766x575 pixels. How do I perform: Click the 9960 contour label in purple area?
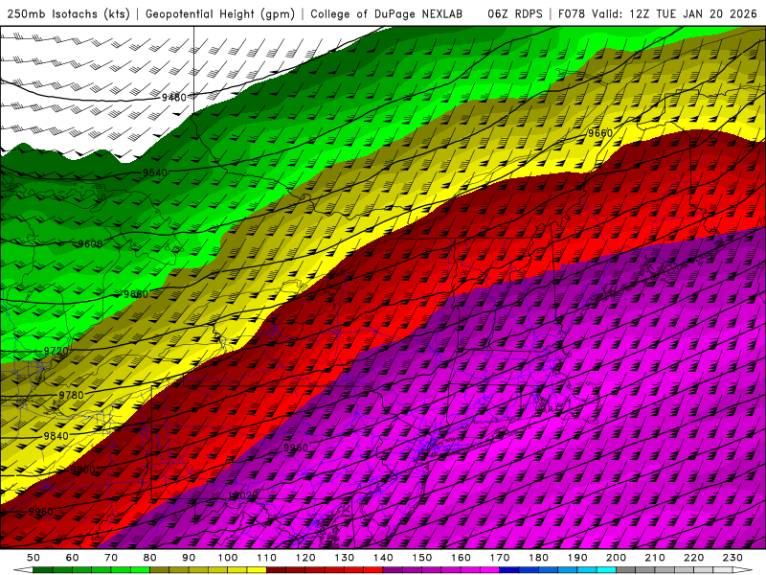(296, 448)
